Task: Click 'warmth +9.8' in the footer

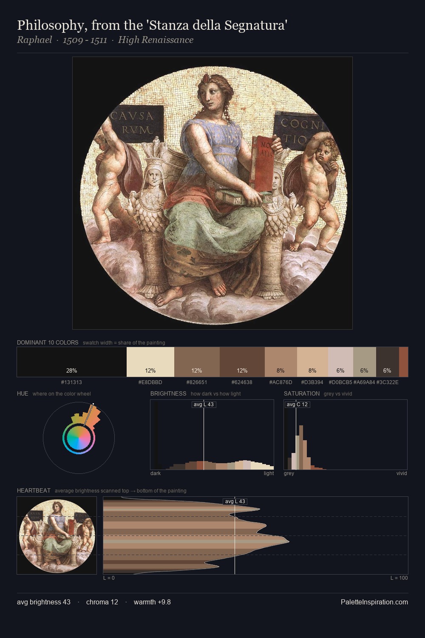Action: [152, 602]
